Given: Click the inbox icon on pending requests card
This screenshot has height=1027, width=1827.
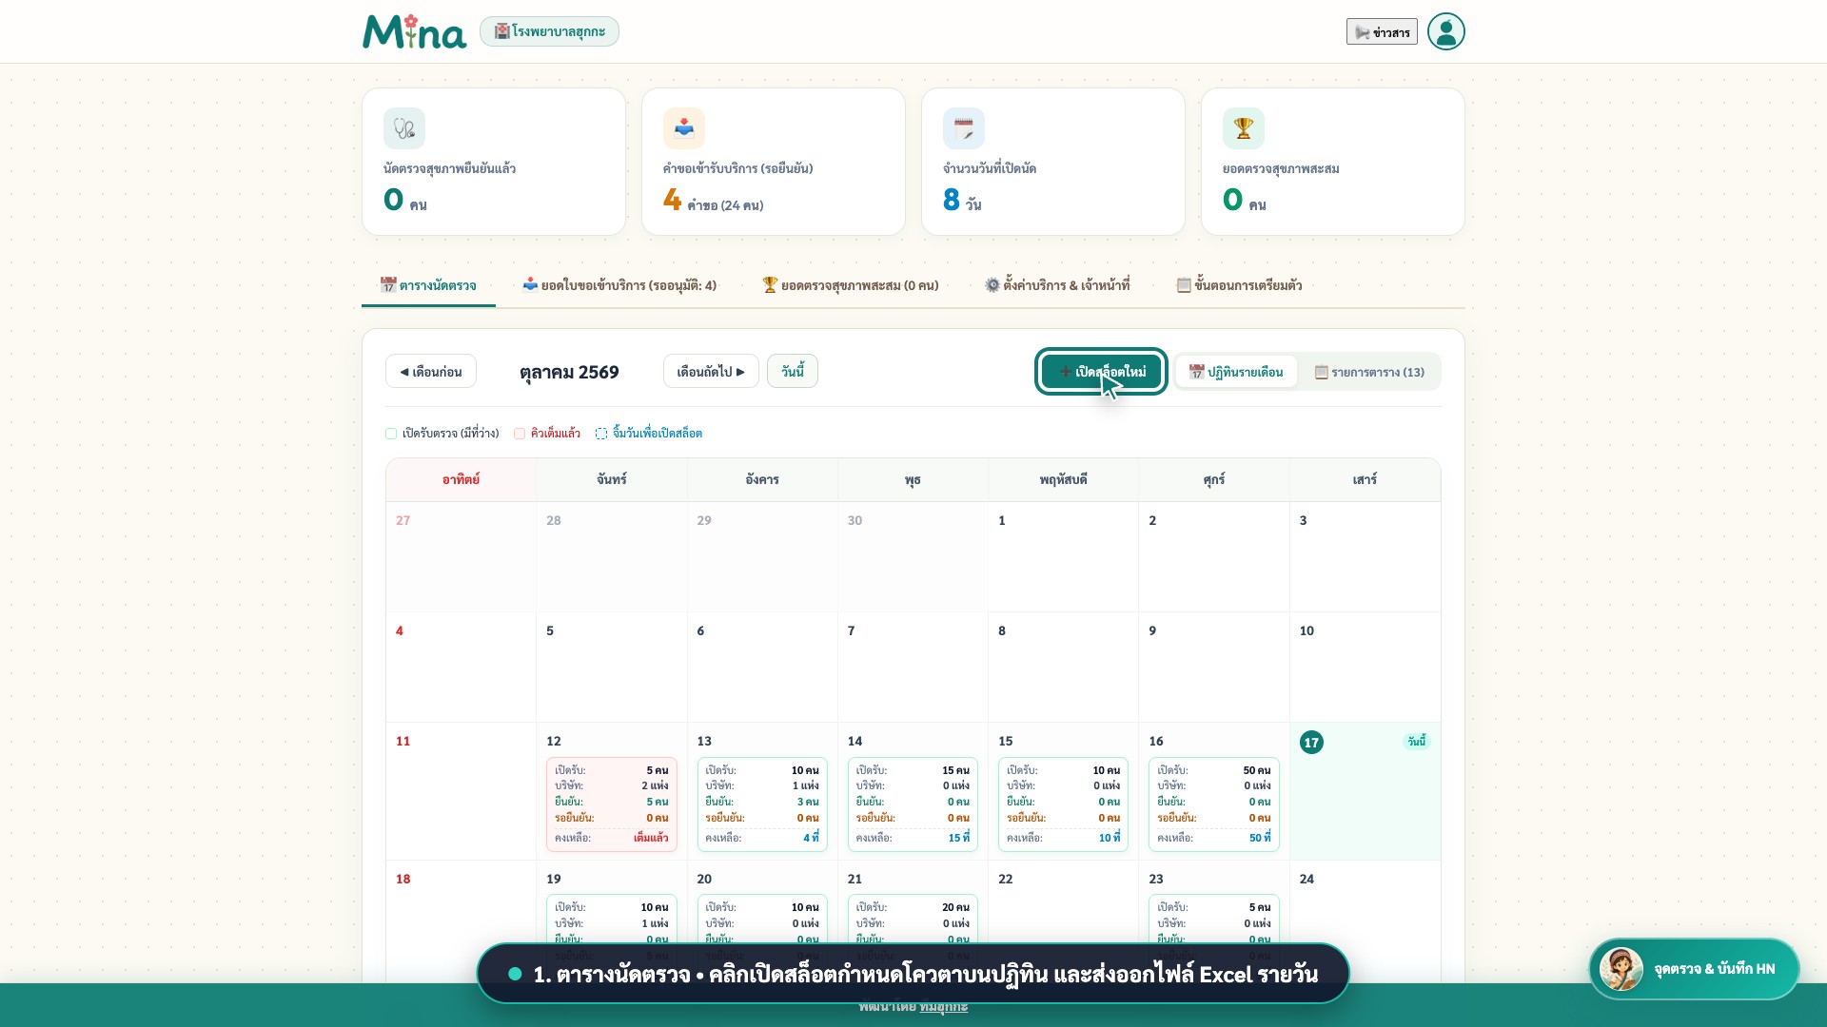Looking at the screenshot, I should 684,128.
